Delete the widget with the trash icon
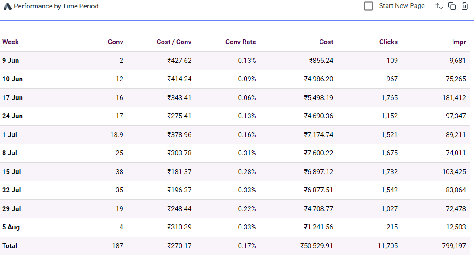The image size is (474, 266). tap(465, 6)
